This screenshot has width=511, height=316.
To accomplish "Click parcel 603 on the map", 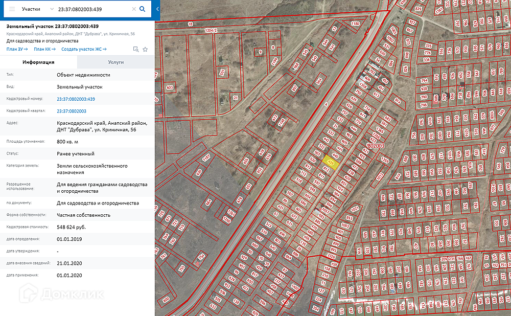I will (x=170, y=87).
